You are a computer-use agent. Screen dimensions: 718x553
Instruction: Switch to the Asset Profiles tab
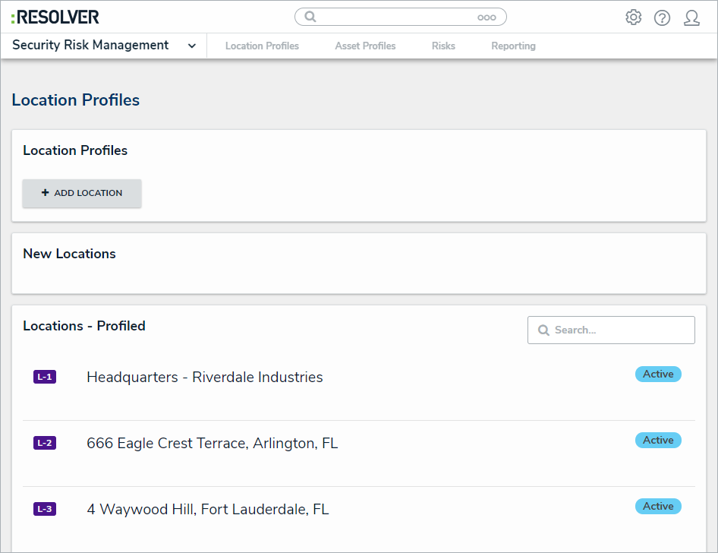click(365, 46)
